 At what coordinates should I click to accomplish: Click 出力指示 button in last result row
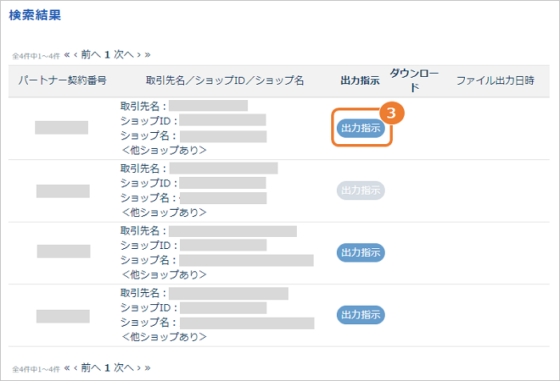point(361,315)
